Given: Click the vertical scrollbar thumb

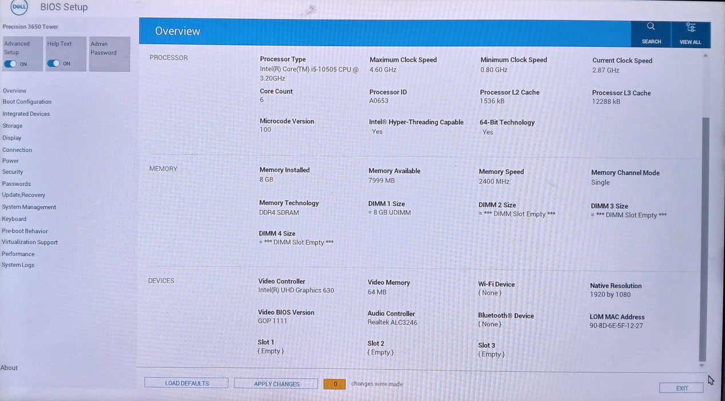Looking at the screenshot, I should (x=704, y=239).
